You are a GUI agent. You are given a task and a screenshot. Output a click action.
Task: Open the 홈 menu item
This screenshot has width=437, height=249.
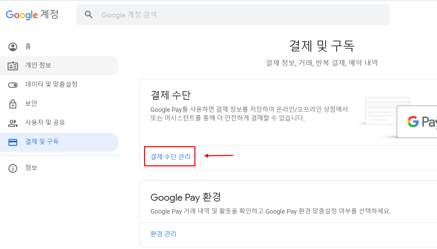point(59,47)
